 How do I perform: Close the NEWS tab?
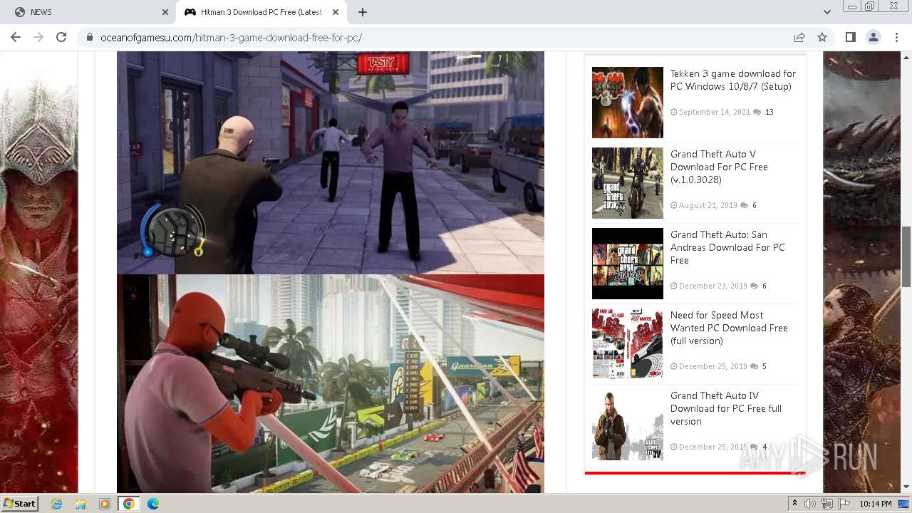click(x=165, y=12)
